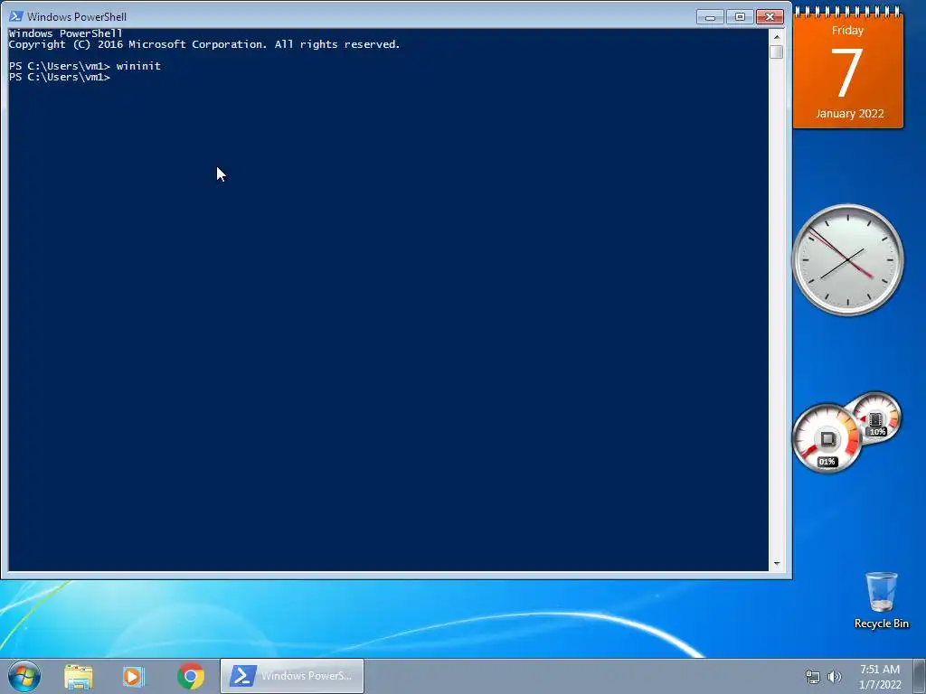Launch Google Chrome from the taskbar

[x=190, y=676]
